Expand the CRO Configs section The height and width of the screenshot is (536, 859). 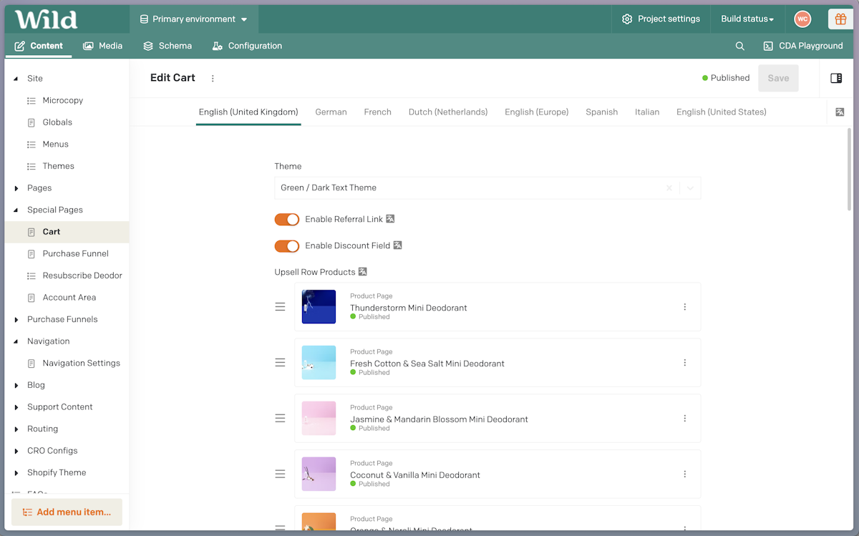coord(16,451)
